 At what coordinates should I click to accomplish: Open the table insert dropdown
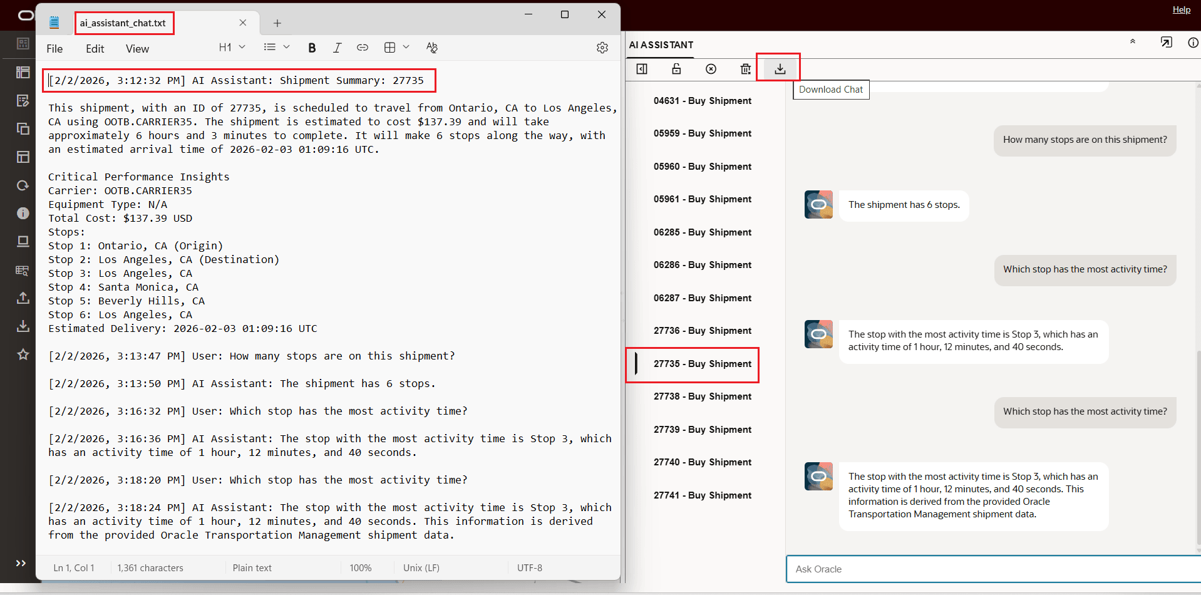[396, 47]
